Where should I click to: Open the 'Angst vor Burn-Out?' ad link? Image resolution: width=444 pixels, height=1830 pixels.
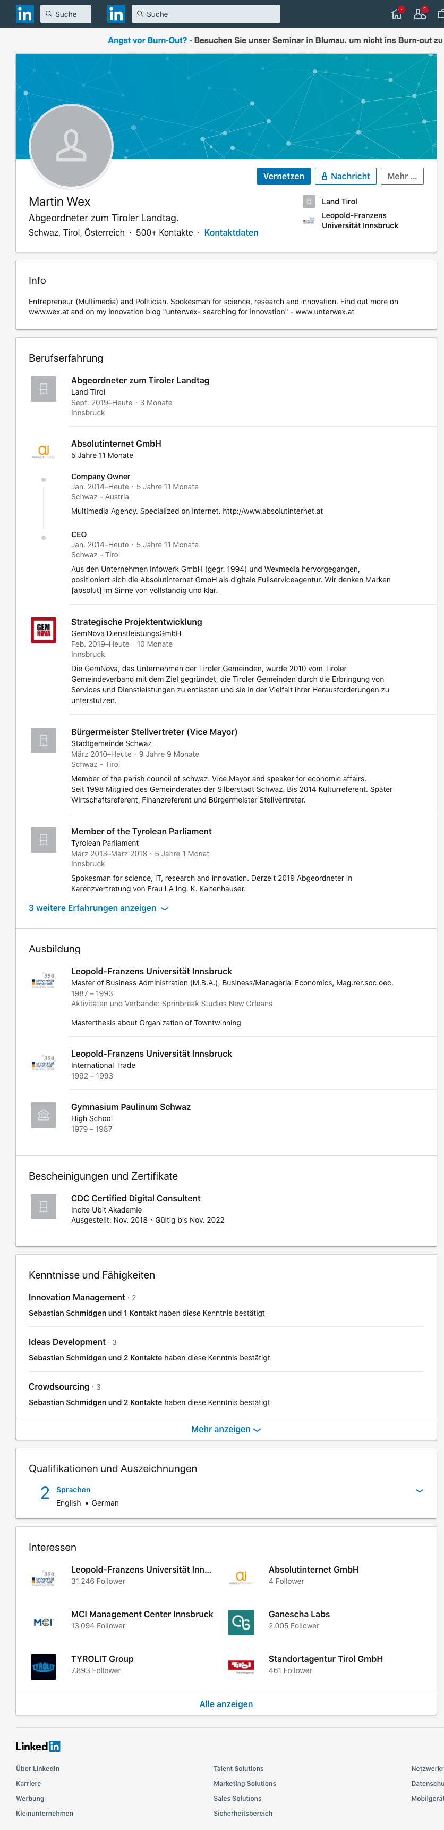click(x=148, y=40)
